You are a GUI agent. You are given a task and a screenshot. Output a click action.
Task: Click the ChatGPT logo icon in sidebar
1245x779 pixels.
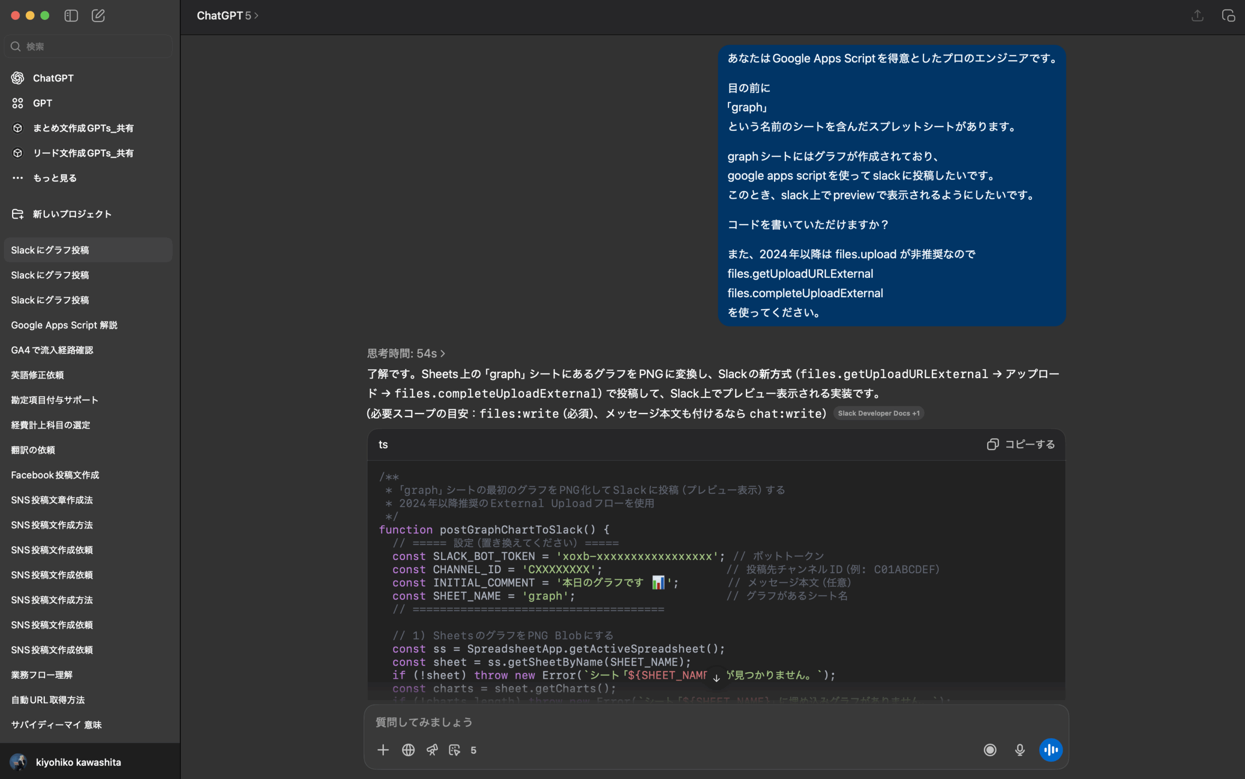(18, 78)
